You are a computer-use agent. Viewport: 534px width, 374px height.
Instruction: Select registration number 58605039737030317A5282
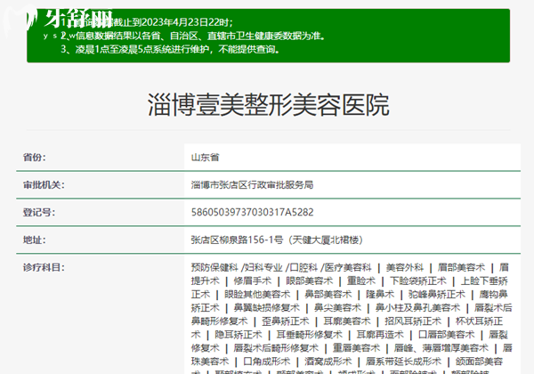point(252,213)
